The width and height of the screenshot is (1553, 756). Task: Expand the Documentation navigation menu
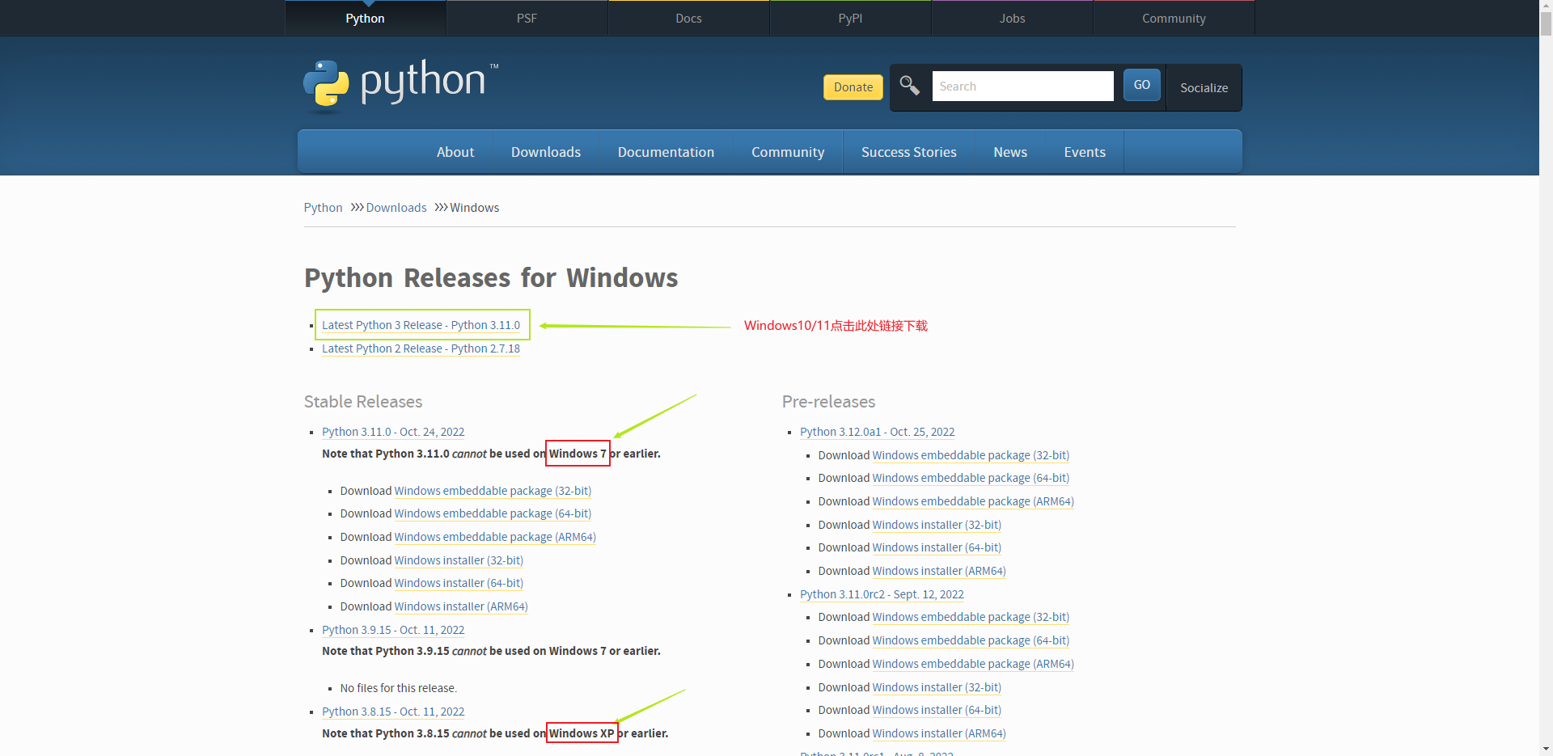665,152
